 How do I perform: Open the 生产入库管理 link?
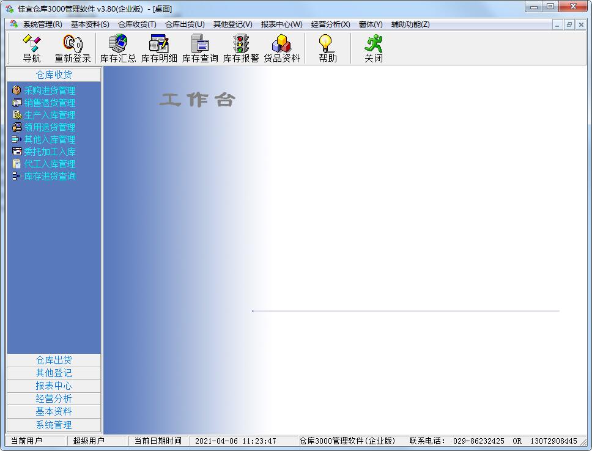(50, 115)
